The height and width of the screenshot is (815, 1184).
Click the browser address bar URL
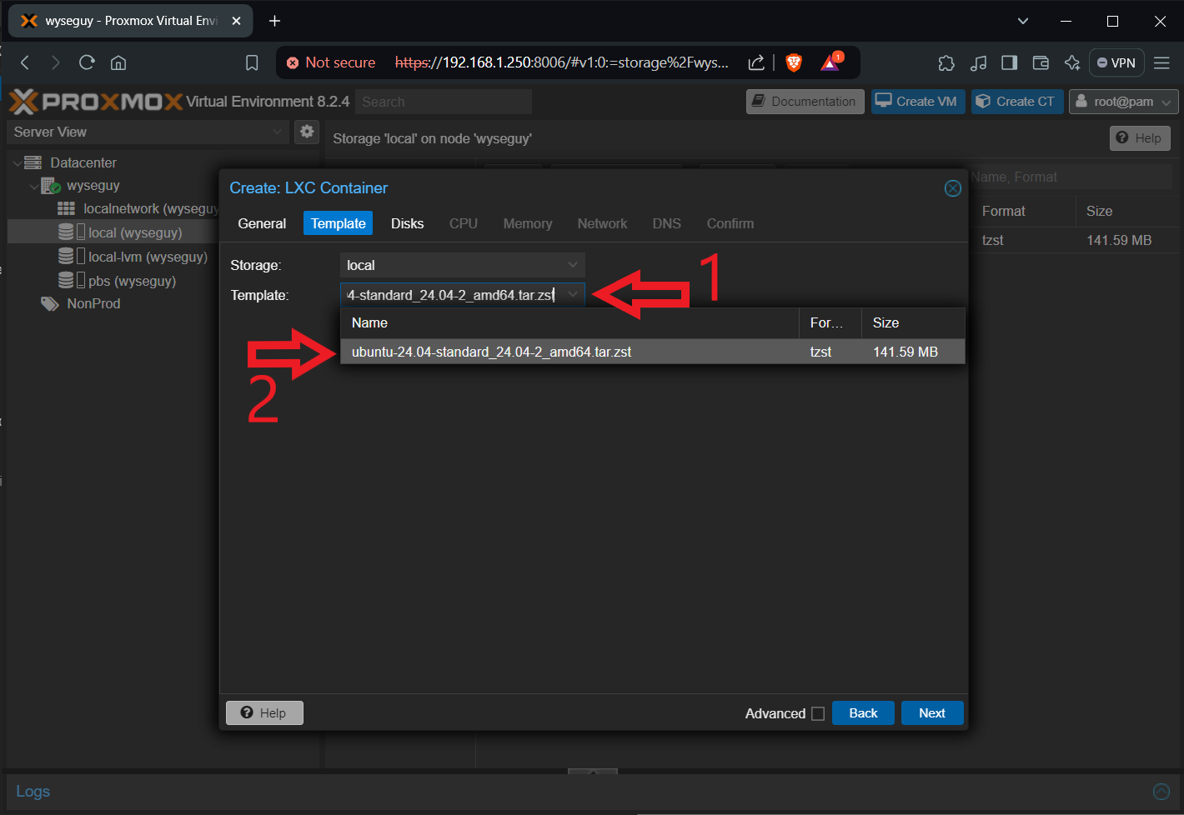click(561, 62)
